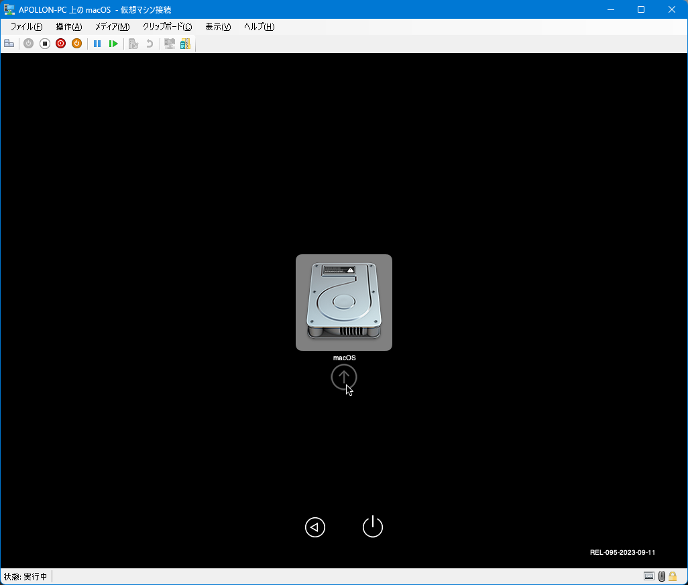Open the メディア(M) menu

(x=113, y=27)
